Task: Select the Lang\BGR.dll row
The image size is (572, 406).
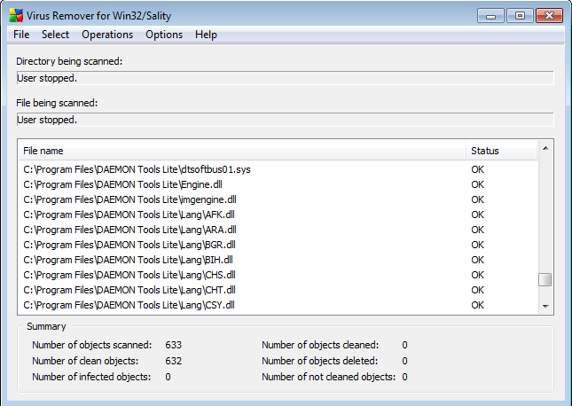Action: pos(129,245)
